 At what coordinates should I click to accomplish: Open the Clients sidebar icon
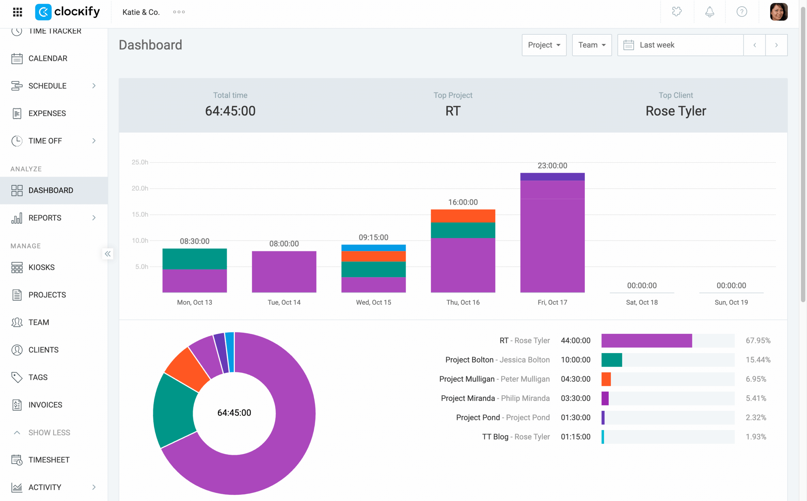click(x=17, y=350)
